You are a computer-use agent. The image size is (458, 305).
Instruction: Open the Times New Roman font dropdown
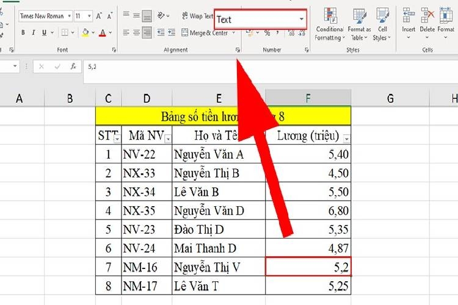[69, 16]
